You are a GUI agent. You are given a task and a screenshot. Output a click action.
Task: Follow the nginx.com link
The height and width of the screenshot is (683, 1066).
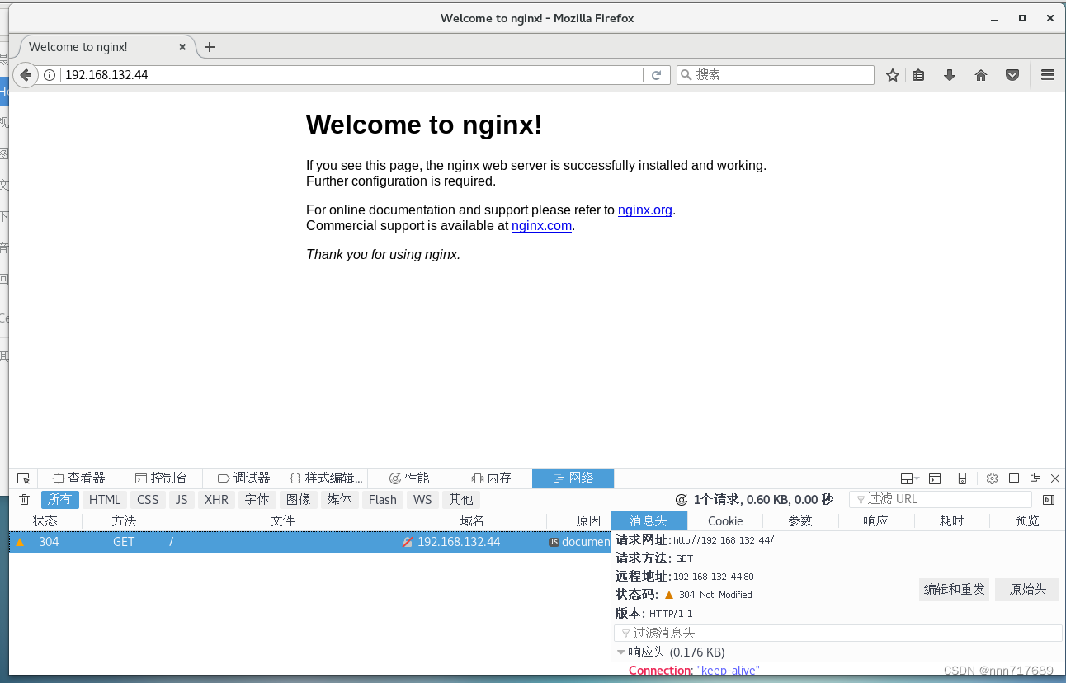click(x=541, y=226)
